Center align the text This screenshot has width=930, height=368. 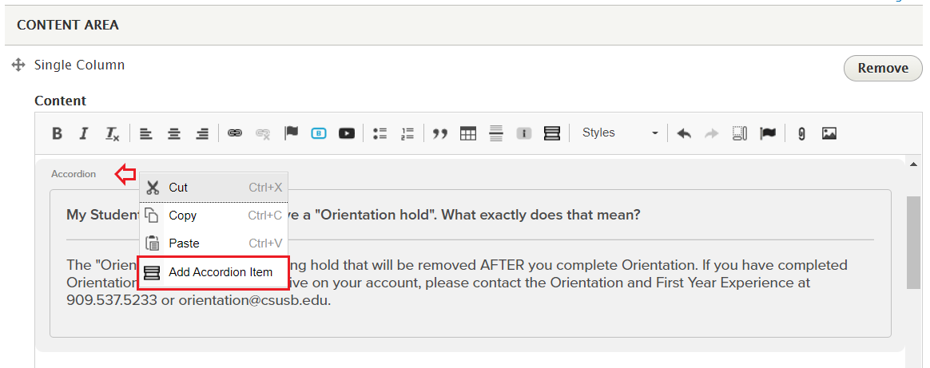pos(173,133)
